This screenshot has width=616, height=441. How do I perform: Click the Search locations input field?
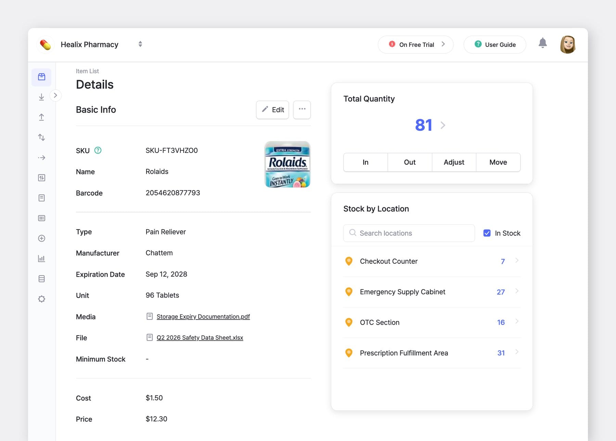[408, 233]
